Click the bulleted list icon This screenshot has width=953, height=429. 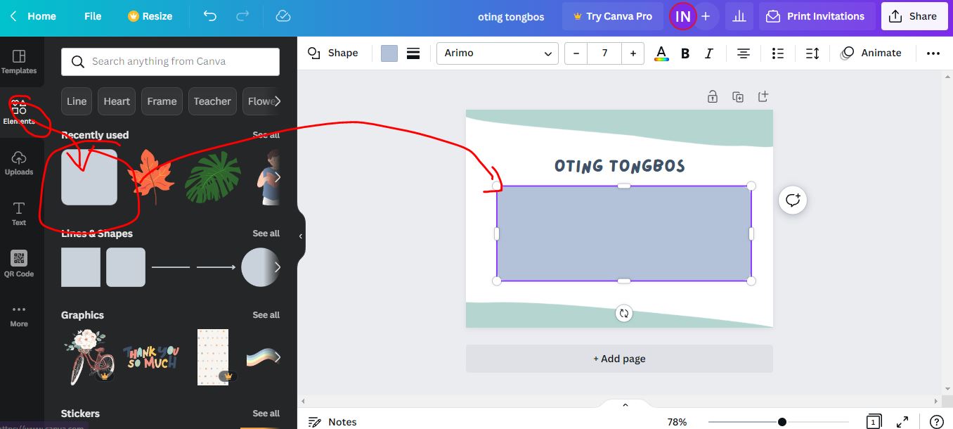click(x=777, y=53)
